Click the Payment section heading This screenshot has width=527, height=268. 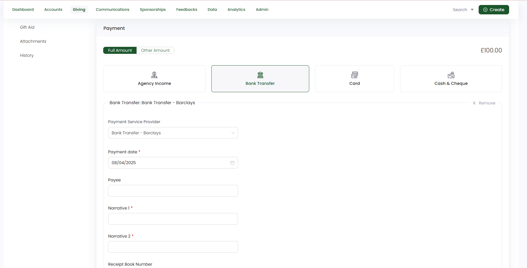tap(114, 28)
